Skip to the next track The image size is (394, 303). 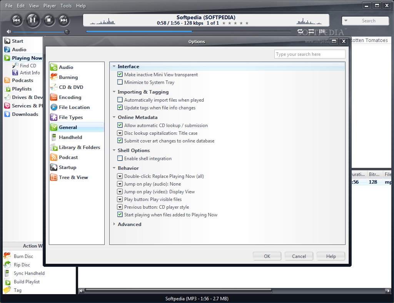tap(64, 20)
